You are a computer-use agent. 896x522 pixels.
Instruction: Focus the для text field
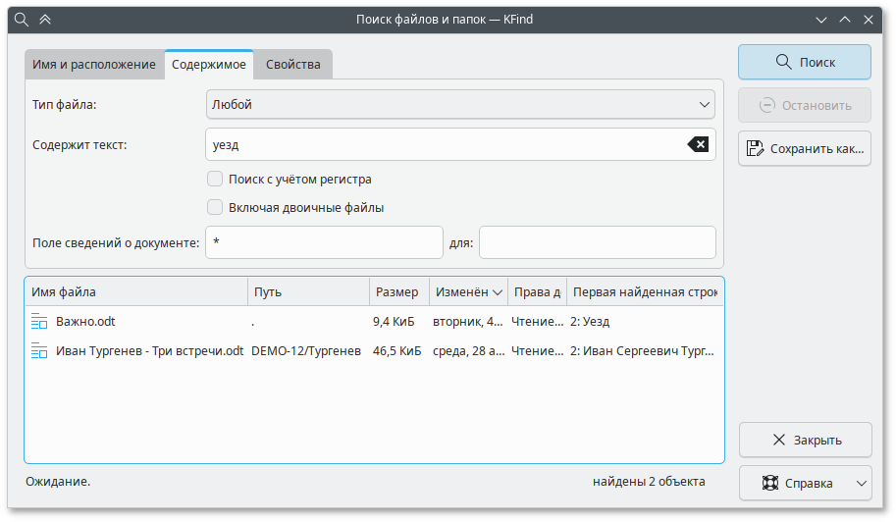coord(597,242)
